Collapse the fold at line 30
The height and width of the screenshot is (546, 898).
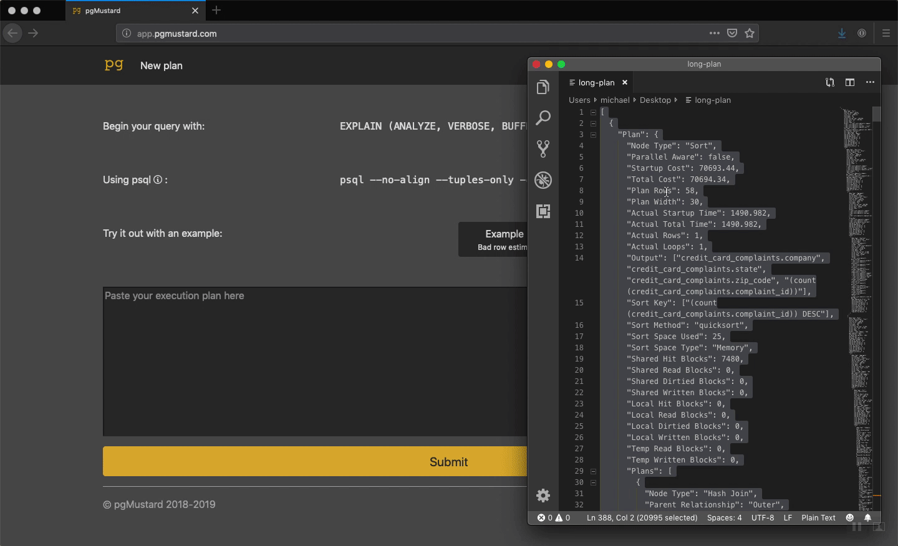tap(593, 482)
